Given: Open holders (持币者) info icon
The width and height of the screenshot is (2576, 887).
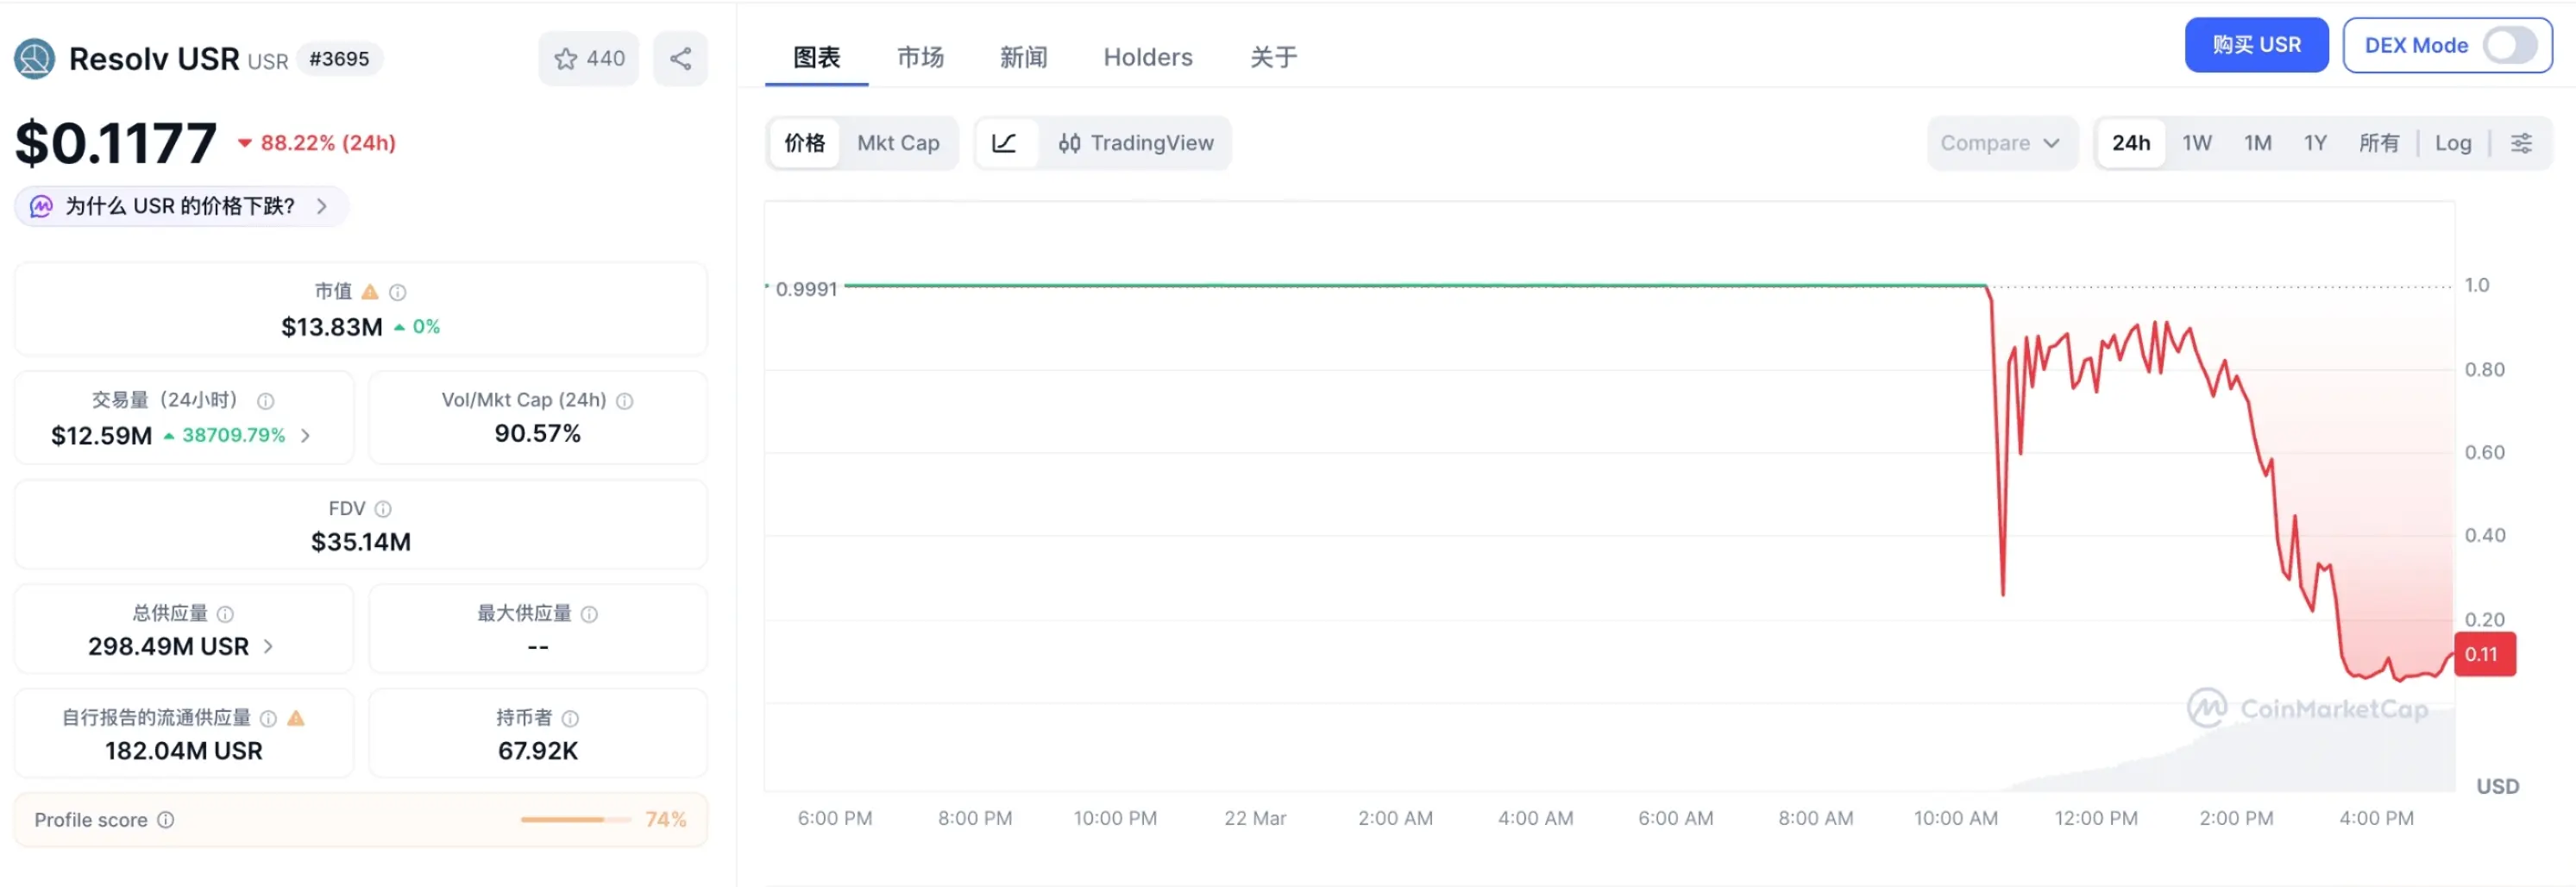Looking at the screenshot, I should coord(571,718).
